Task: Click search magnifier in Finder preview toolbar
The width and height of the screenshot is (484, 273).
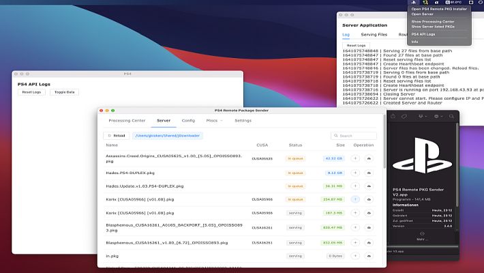Action: coord(451,116)
